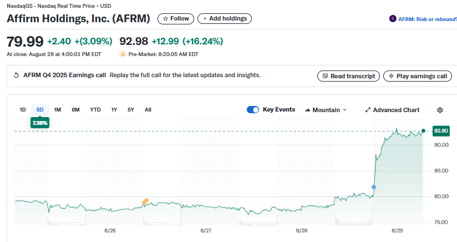Click the mountain chart type icon

click(x=307, y=110)
